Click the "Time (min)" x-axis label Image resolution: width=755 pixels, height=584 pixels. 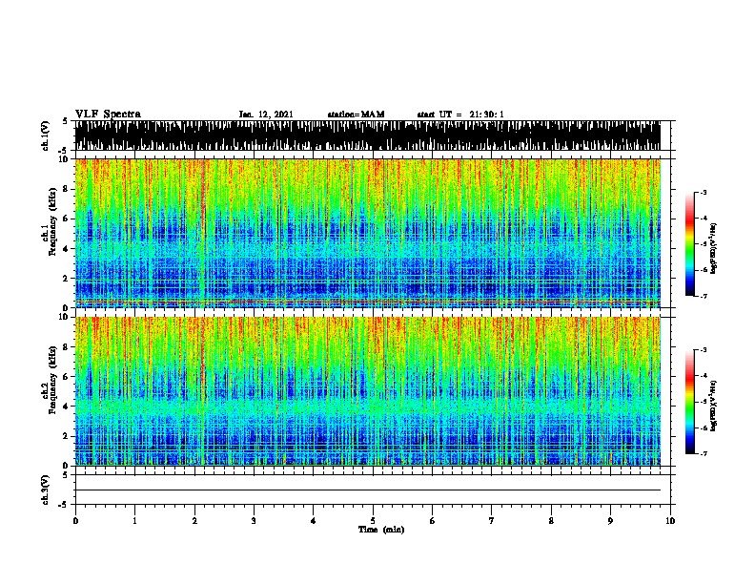point(381,530)
